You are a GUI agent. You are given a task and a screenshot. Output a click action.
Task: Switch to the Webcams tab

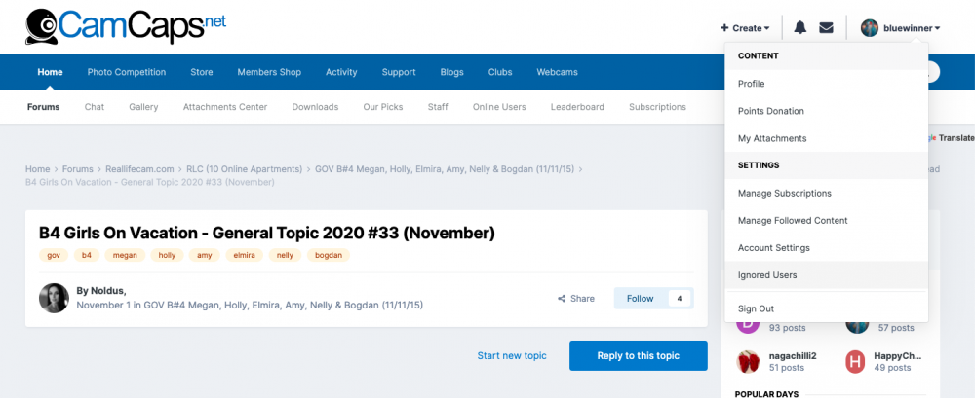click(x=558, y=72)
